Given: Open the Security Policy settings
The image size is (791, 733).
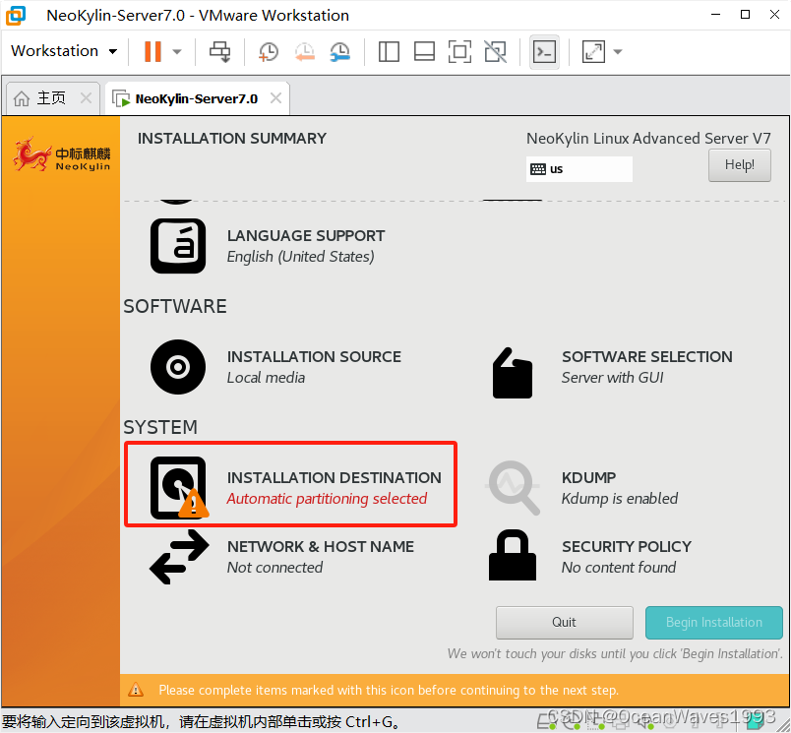Looking at the screenshot, I should coord(589,556).
